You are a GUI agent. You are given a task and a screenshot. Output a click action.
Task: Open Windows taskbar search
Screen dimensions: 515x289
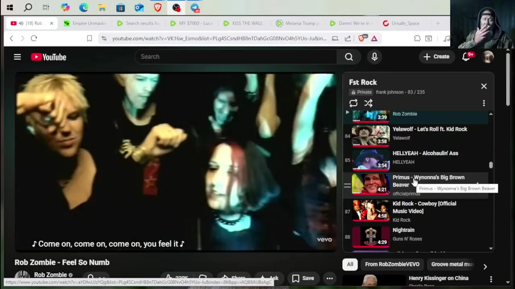point(28,7)
